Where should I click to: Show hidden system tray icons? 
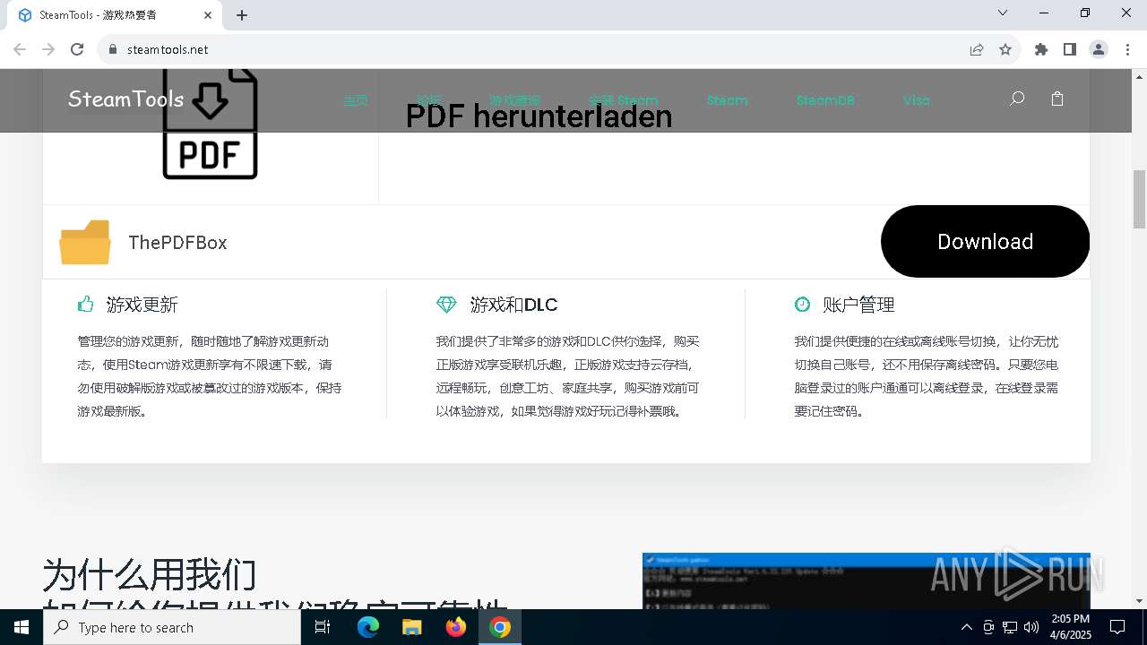966,627
